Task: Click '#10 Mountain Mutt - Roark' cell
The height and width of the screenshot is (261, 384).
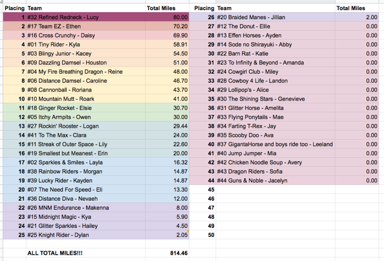Action: 86,99
